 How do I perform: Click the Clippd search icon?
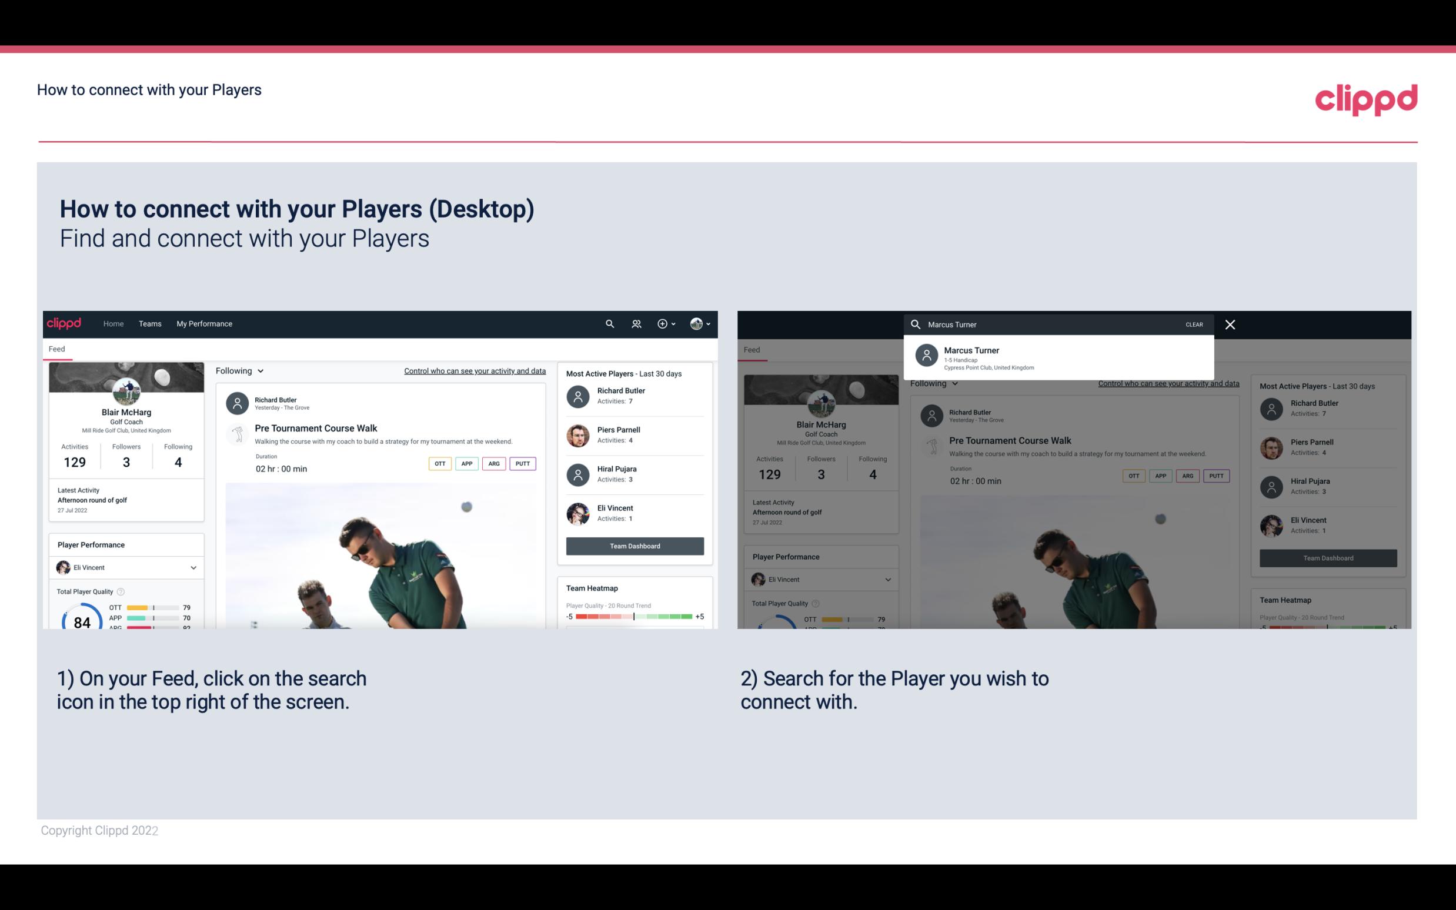(x=607, y=324)
